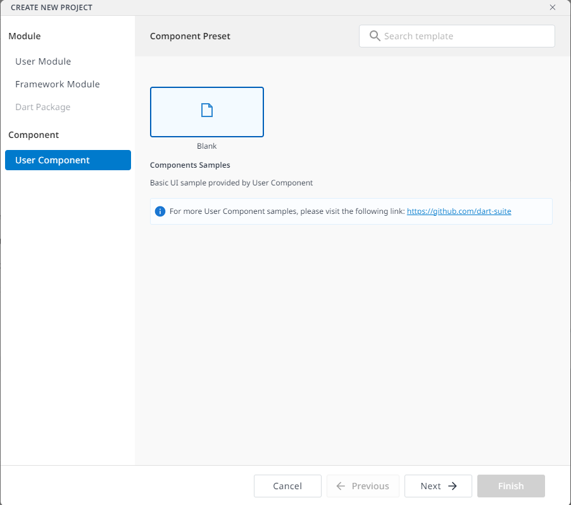Click the Components Samples heading
571x505 pixels.
(x=190, y=165)
